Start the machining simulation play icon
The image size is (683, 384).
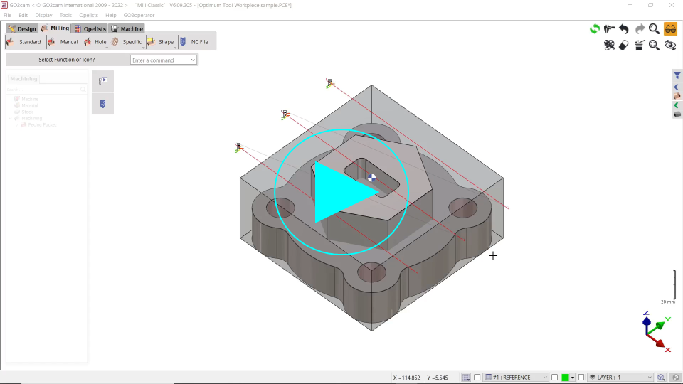point(102,81)
